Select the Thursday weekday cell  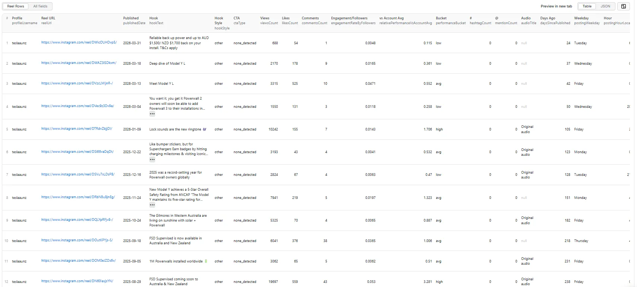pyautogui.click(x=581, y=241)
